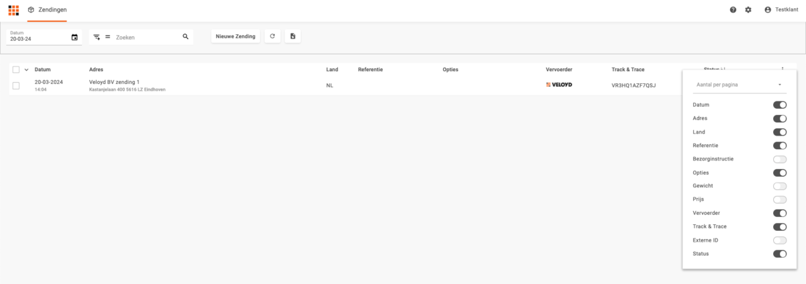Toggle the Gewicht column switch
This screenshot has height=284, width=806.
[779, 186]
